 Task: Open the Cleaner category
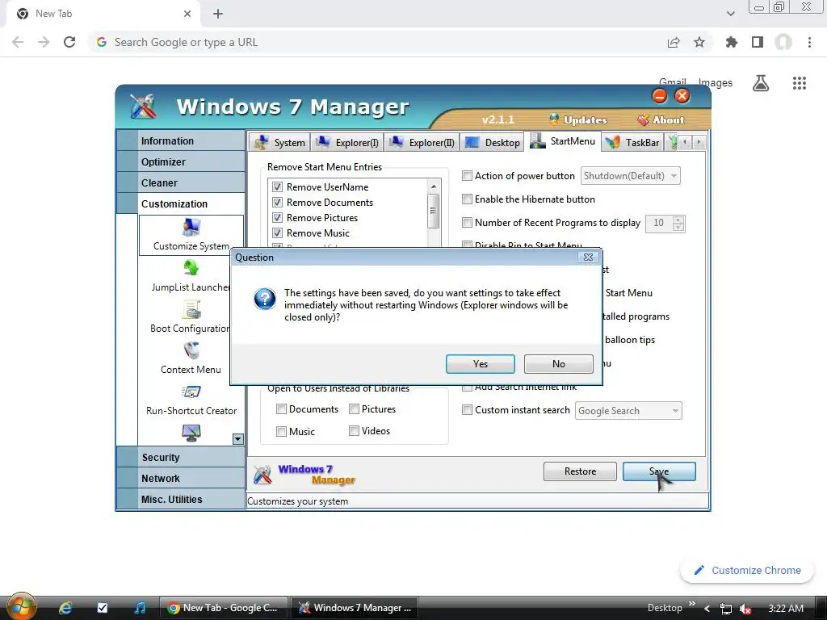pyautogui.click(x=181, y=183)
